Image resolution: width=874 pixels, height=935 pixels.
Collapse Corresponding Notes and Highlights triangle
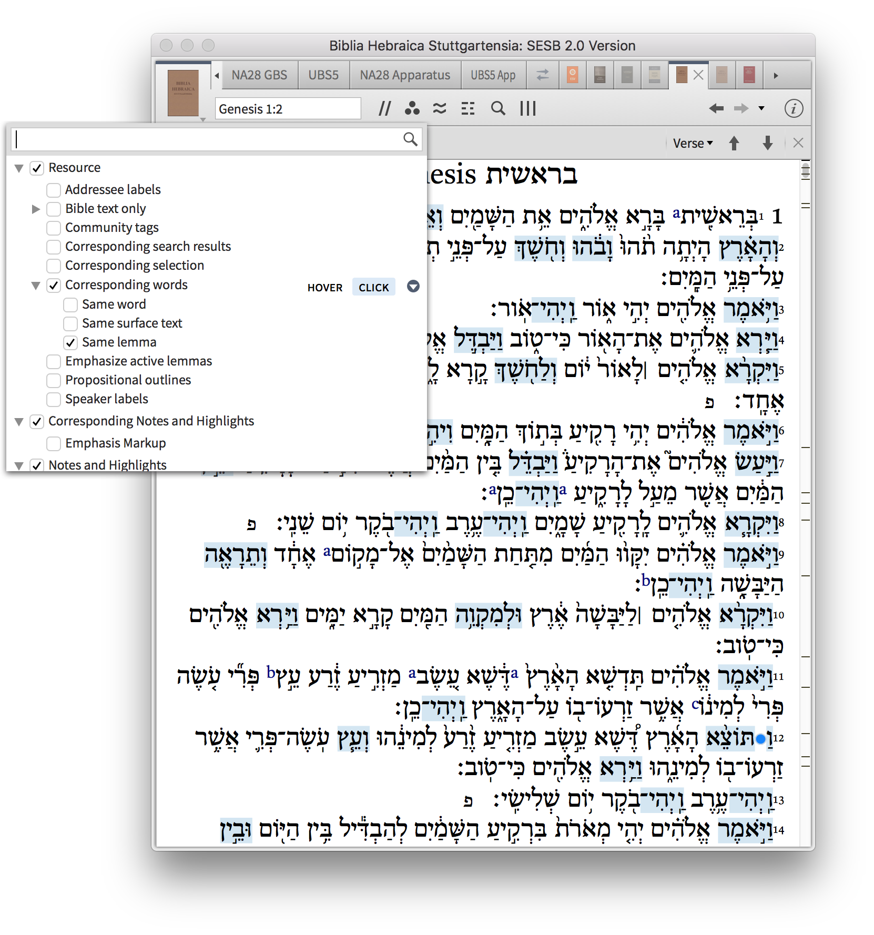point(19,422)
